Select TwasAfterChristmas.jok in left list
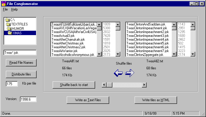The height and width of the screenshot is (117, 206). [x=74, y=43]
